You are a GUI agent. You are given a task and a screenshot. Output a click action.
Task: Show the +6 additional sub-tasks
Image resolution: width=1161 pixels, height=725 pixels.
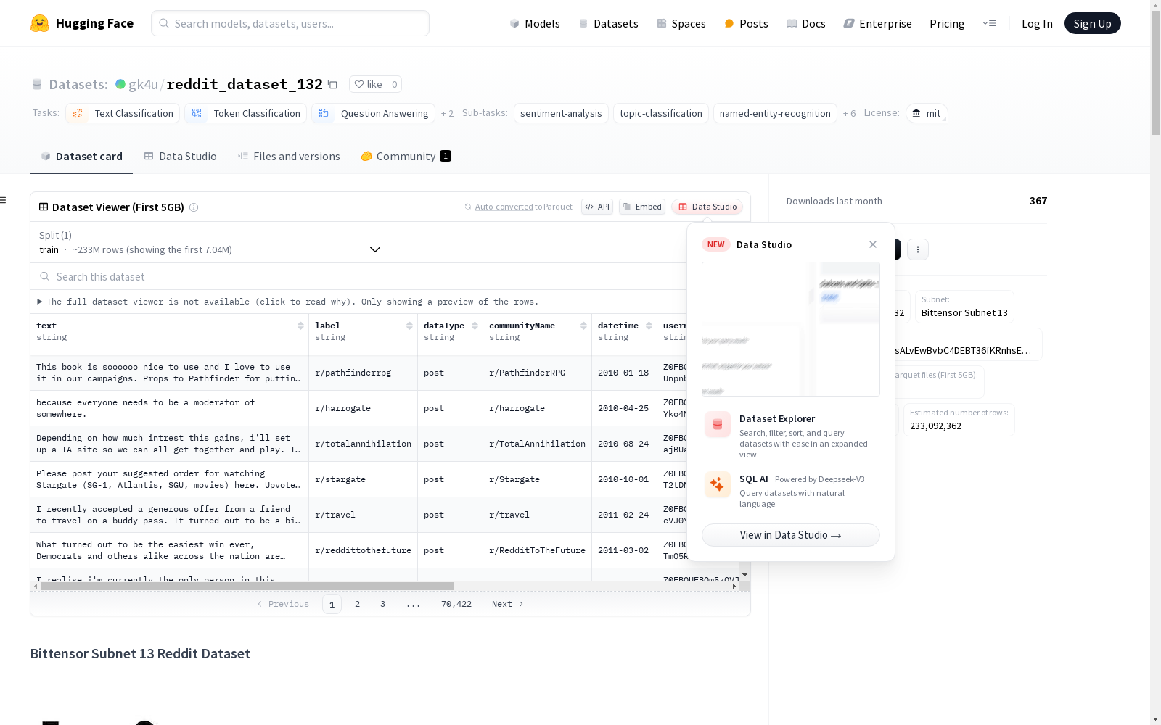pos(849,114)
